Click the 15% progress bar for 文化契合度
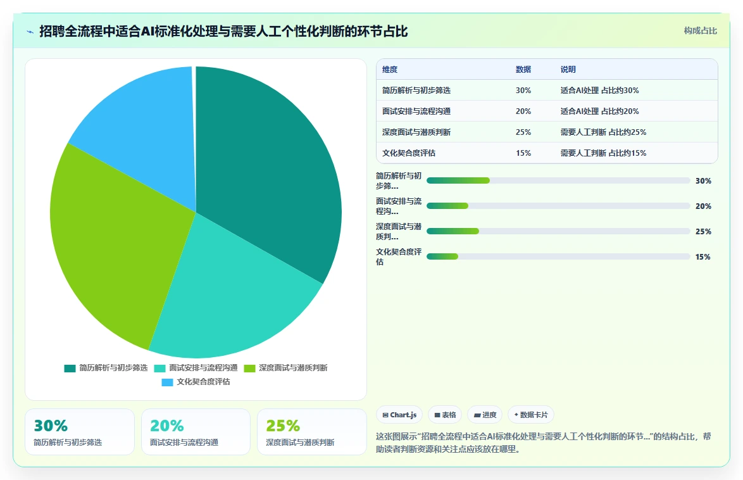This screenshot has height=480, width=743. pos(558,256)
